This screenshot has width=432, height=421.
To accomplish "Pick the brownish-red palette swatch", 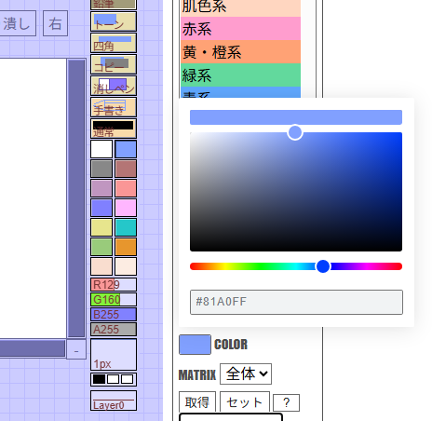I will coord(126,169).
